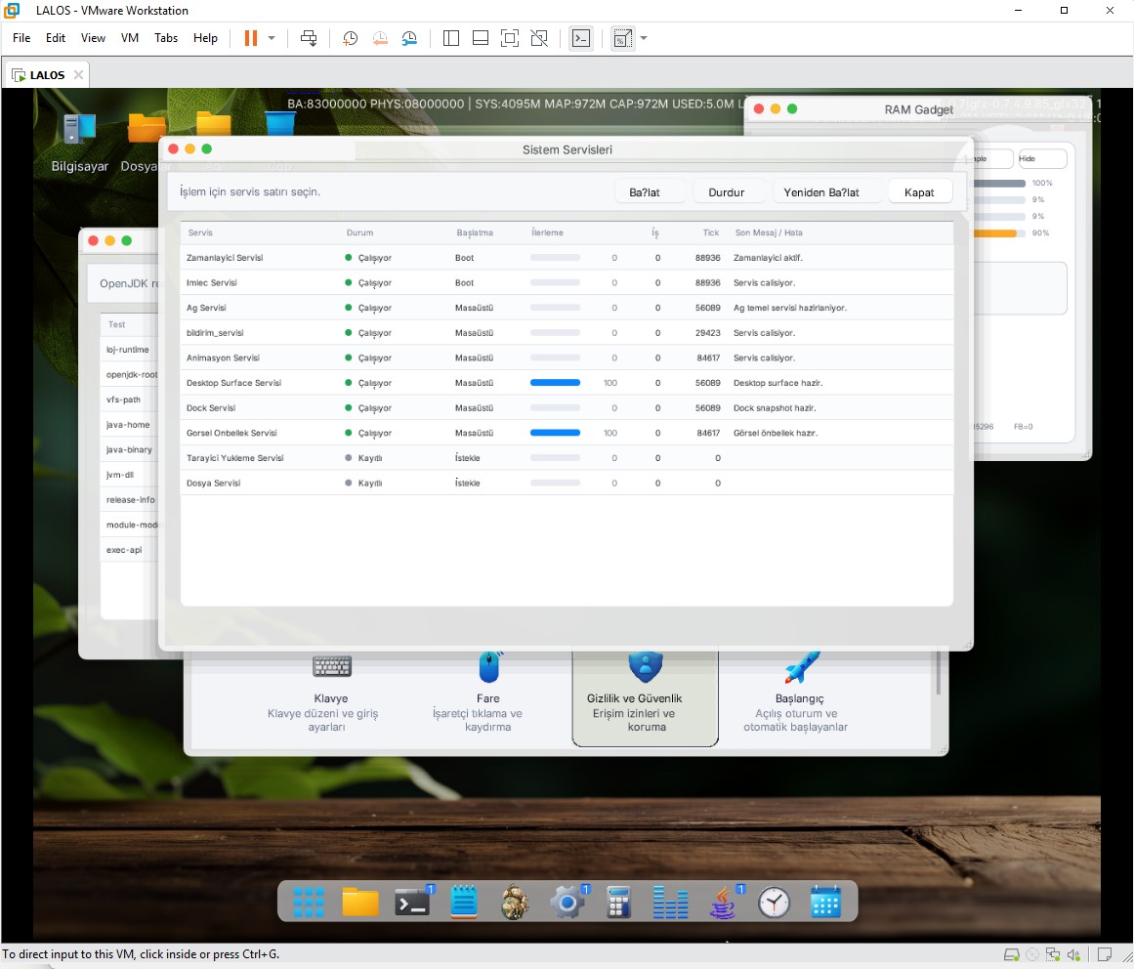The width and height of the screenshot is (1134, 969).
Task: Toggle the VMware library sidebar icon
Action: click(x=450, y=38)
